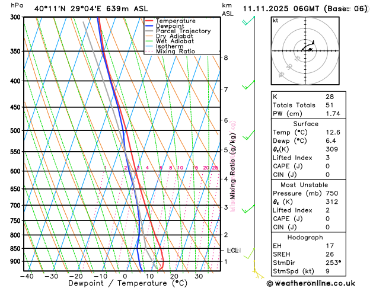The image size is (373, 288).
Task: Select the 'Dry Adiabat' legend label
Action: click(x=174, y=36)
